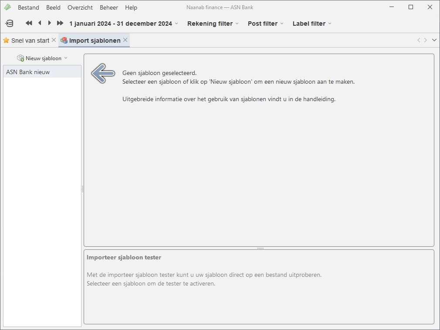Go to next period with single-right arrow
The image size is (440, 330).
[50, 23]
